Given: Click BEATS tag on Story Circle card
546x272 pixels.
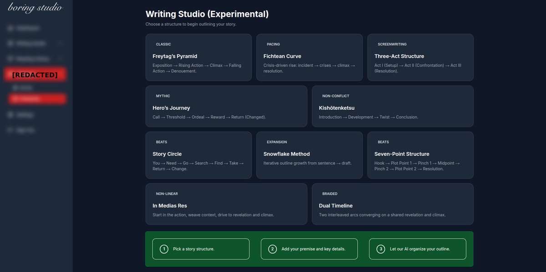Looking at the screenshot, I should click(162, 142).
